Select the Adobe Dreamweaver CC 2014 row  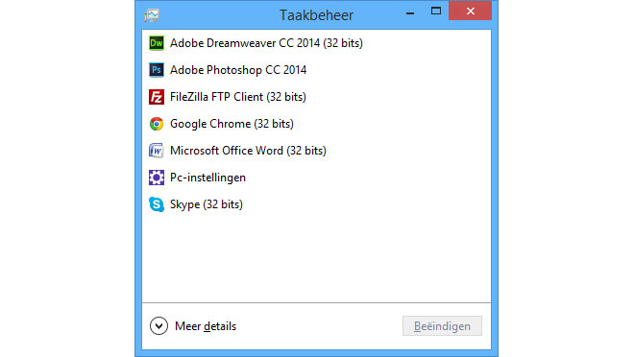(x=316, y=43)
